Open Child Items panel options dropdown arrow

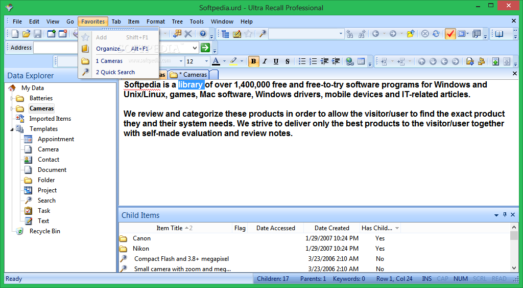click(x=496, y=215)
